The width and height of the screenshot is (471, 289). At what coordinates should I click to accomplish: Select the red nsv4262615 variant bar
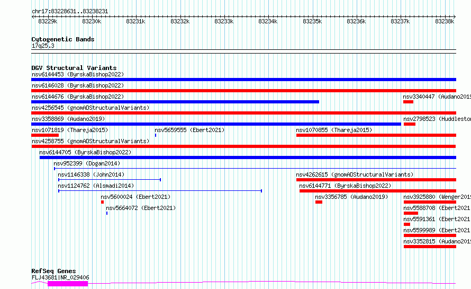pos(376,180)
